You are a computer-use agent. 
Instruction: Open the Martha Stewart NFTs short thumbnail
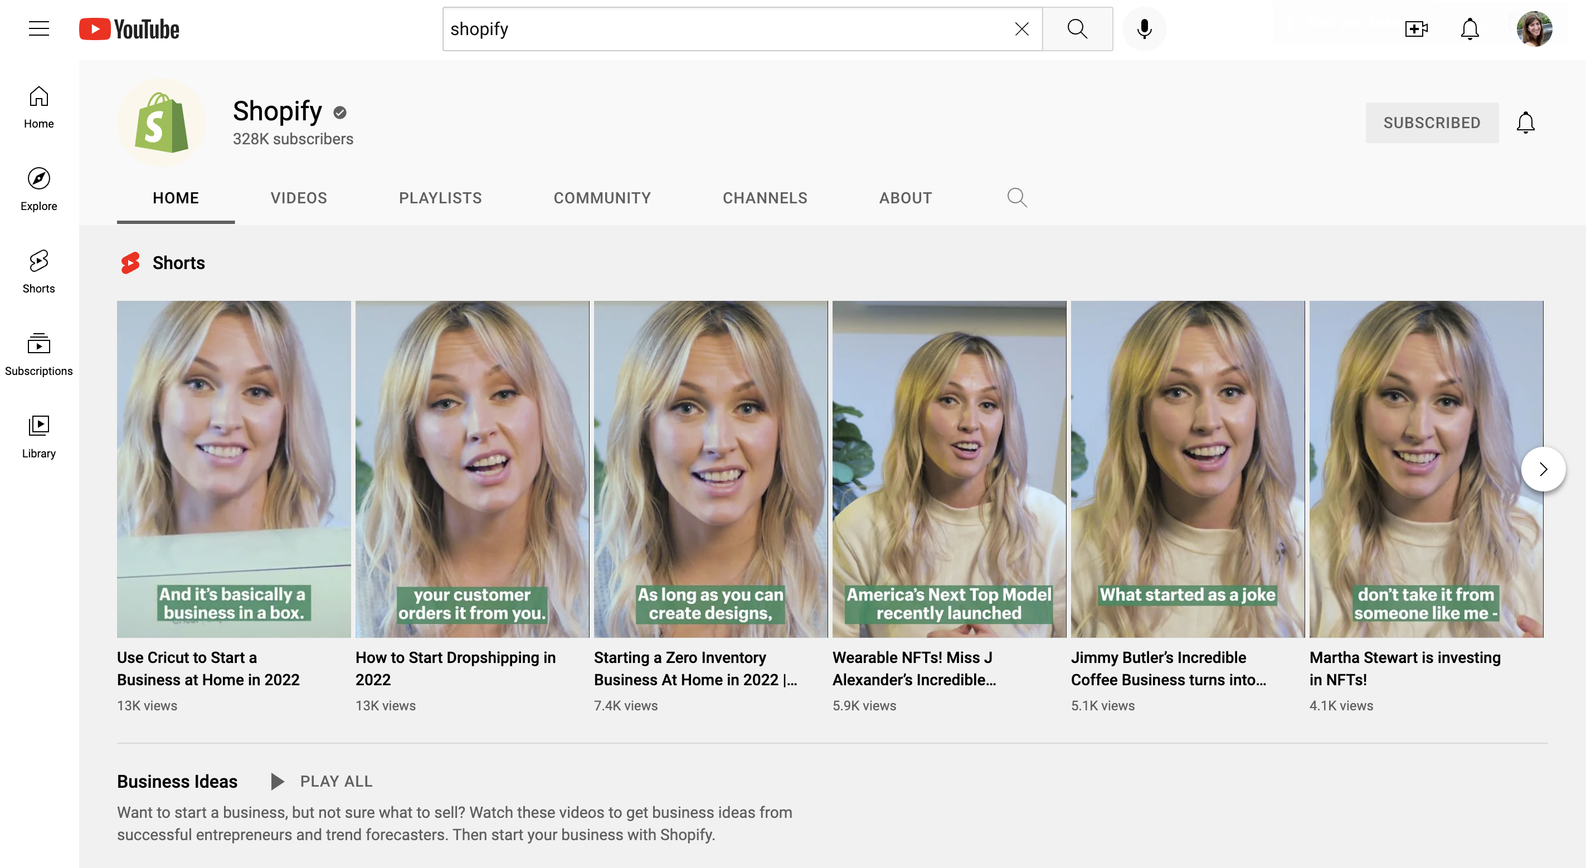1426,469
